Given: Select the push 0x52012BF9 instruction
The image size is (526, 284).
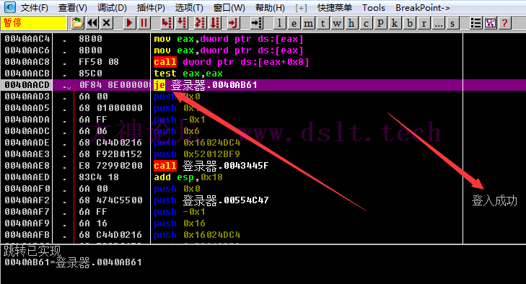Looking at the screenshot, I should [197, 154].
